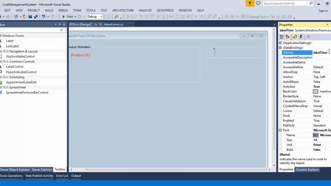Viewport: 331px width, 186px height.
Task: Click the BackColor color swatch
Action: (315, 91)
